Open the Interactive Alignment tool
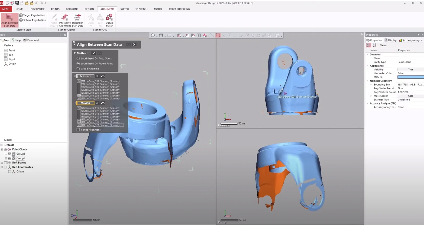Viewport: 424px width, 225px height. pos(65,18)
